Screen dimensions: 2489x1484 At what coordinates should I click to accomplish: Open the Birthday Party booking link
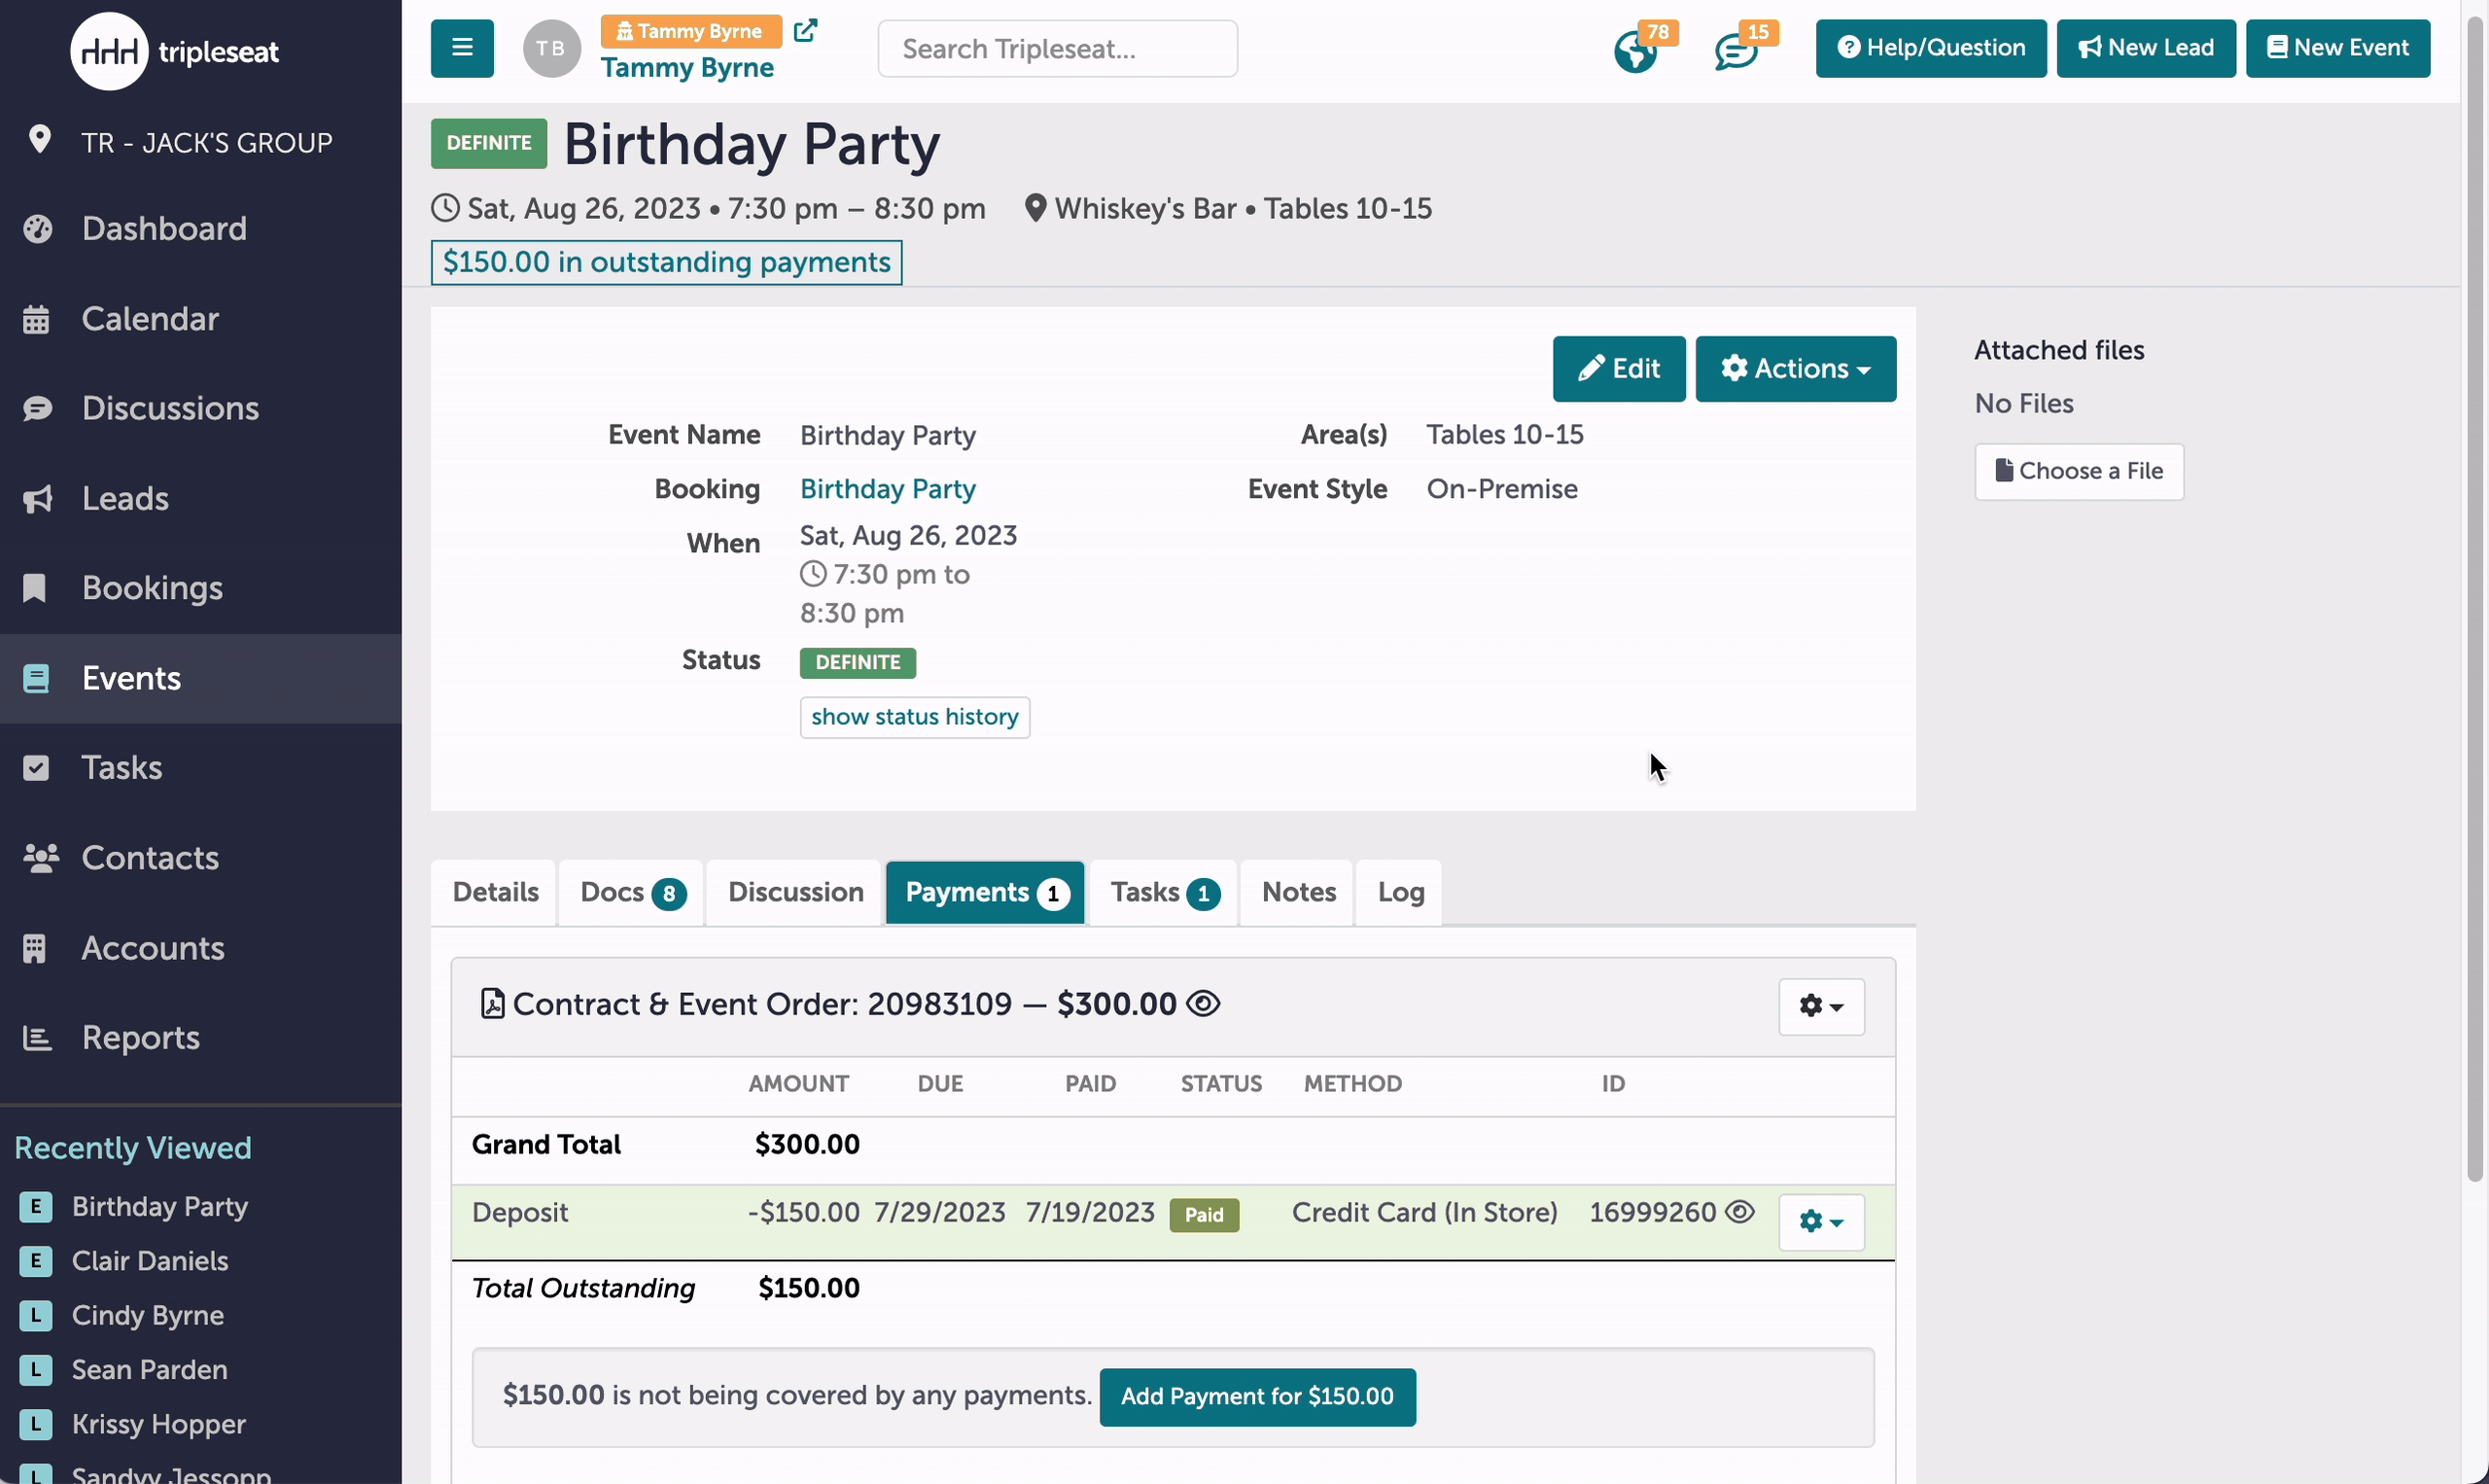coord(888,489)
